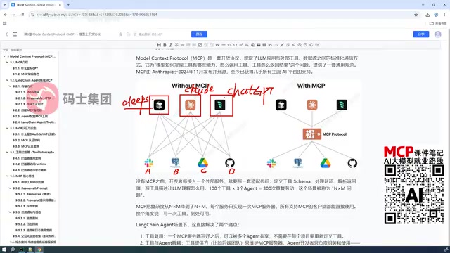Click the checkbox/task list toolbar icon
Screen dimensions: 450x253
[x=200, y=45]
